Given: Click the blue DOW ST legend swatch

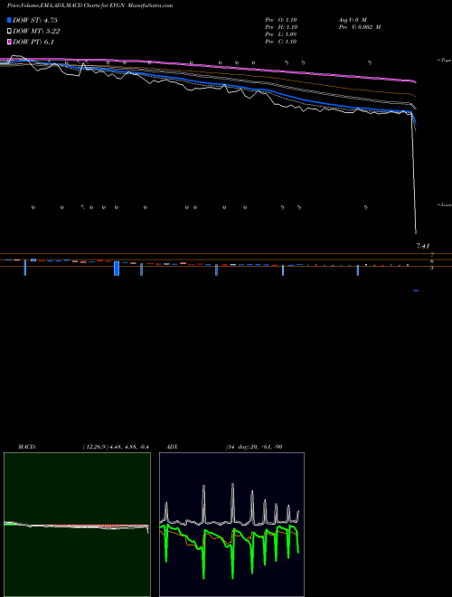Looking at the screenshot, I should pyautogui.click(x=9, y=20).
